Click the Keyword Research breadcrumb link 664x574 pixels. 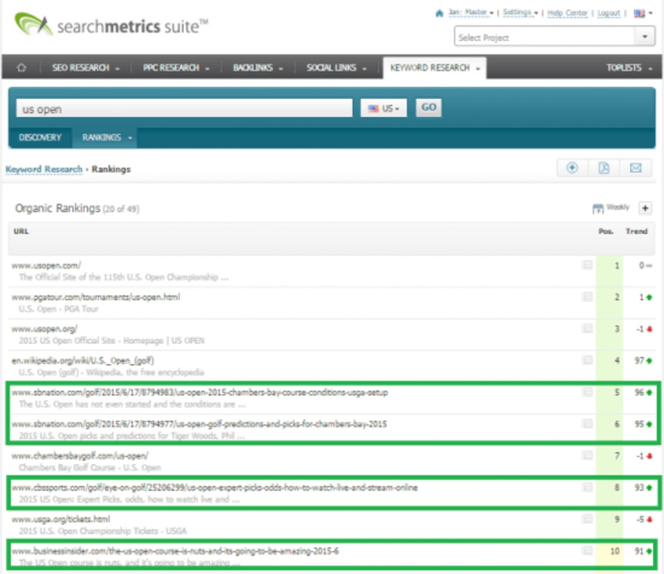click(44, 169)
